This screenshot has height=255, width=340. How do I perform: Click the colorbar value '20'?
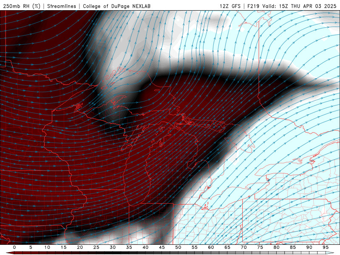tap(80, 247)
